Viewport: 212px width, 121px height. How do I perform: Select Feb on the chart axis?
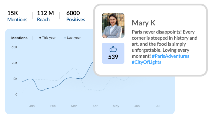tap(53, 106)
